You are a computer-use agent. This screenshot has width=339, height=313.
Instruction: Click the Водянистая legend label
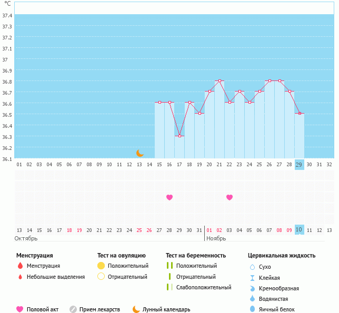click(x=274, y=299)
